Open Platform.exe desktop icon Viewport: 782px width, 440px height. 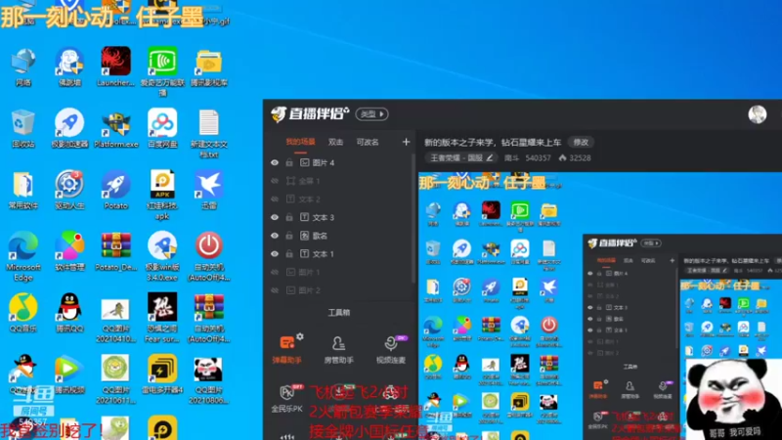tap(115, 129)
